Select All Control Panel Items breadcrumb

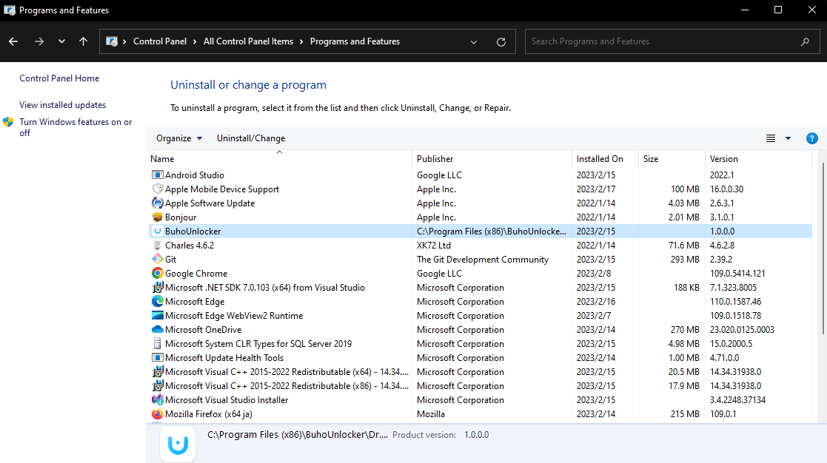[x=249, y=41]
